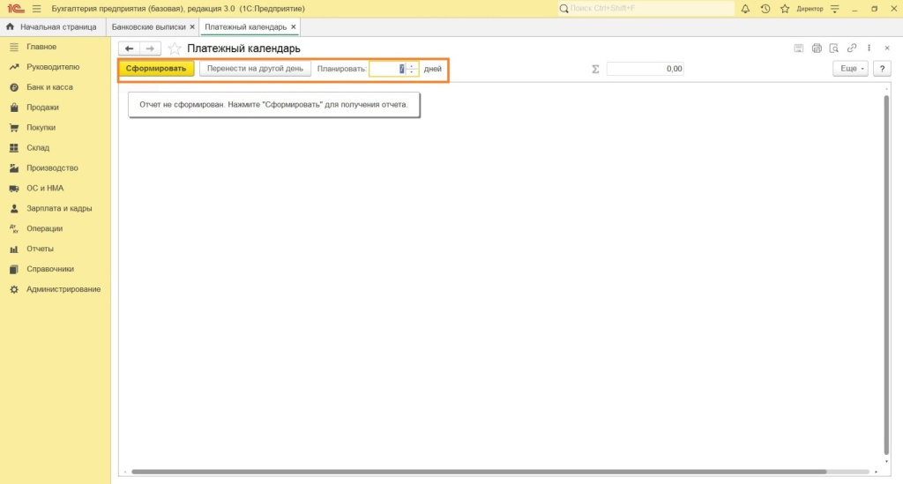Open print preview icon
903x484 pixels.
click(x=833, y=48)
